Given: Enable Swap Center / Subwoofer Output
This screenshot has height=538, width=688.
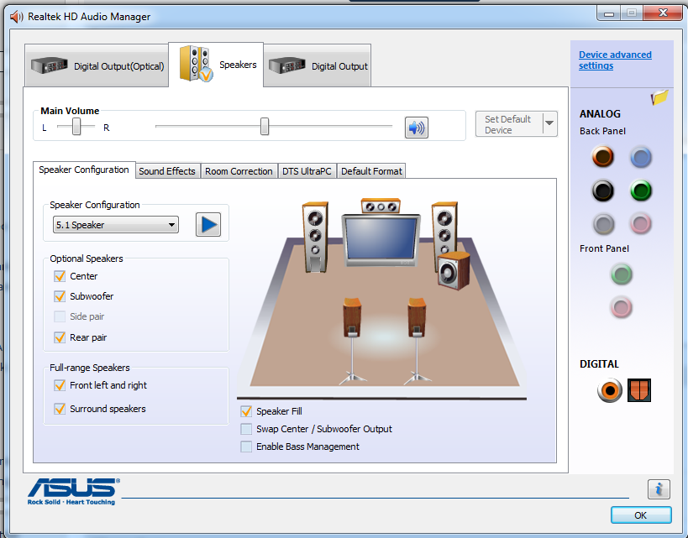Looking at the screenshot, I should pos(246,429).
